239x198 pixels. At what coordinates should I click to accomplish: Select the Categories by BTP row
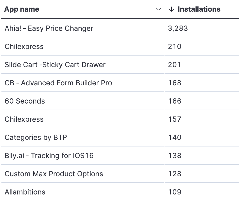[x=36, y=137]
